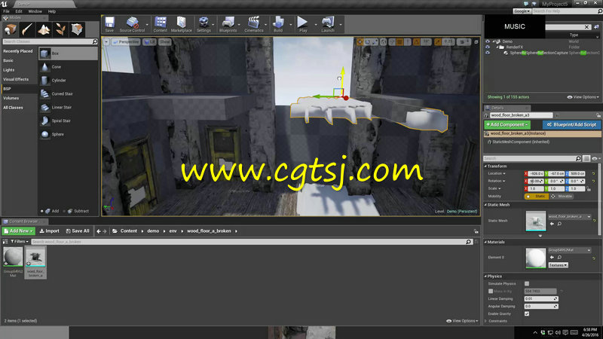Click Add Component button
Viewport: 603px width, 339px height.
tap(507, 124)
